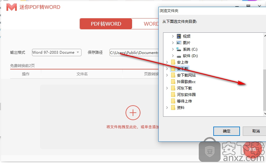Screen dimensions: 266x163
Task: Click the folder tree vertical scrollbar
Action: click(264, 90)
